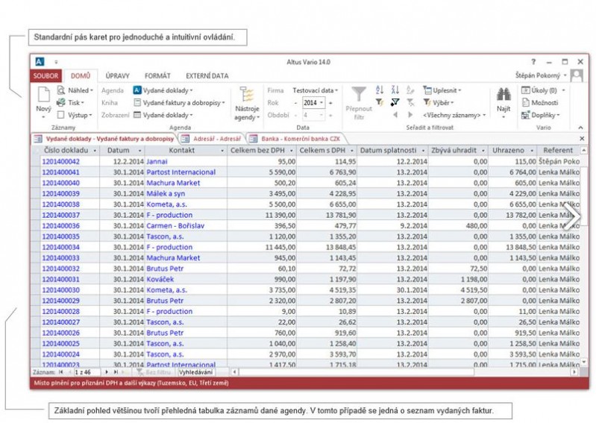The width and height of the screenshot is (596, 423).
Task: Increase the Rok year with plus button
Action: [330, 103]
